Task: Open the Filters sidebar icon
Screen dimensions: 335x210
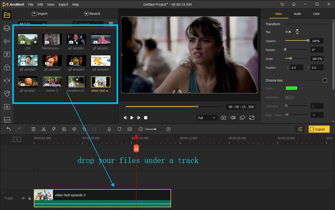Action: pyautogui.click(x=7, y=68)
